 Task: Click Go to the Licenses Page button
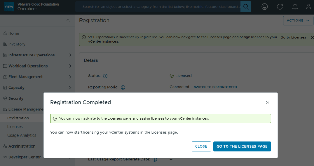(x=242, y=146)
